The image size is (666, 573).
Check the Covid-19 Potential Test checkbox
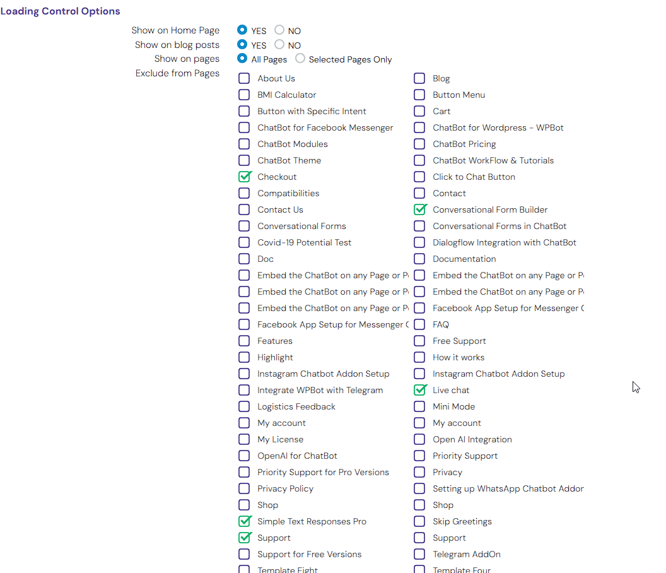tap(244, 242)
